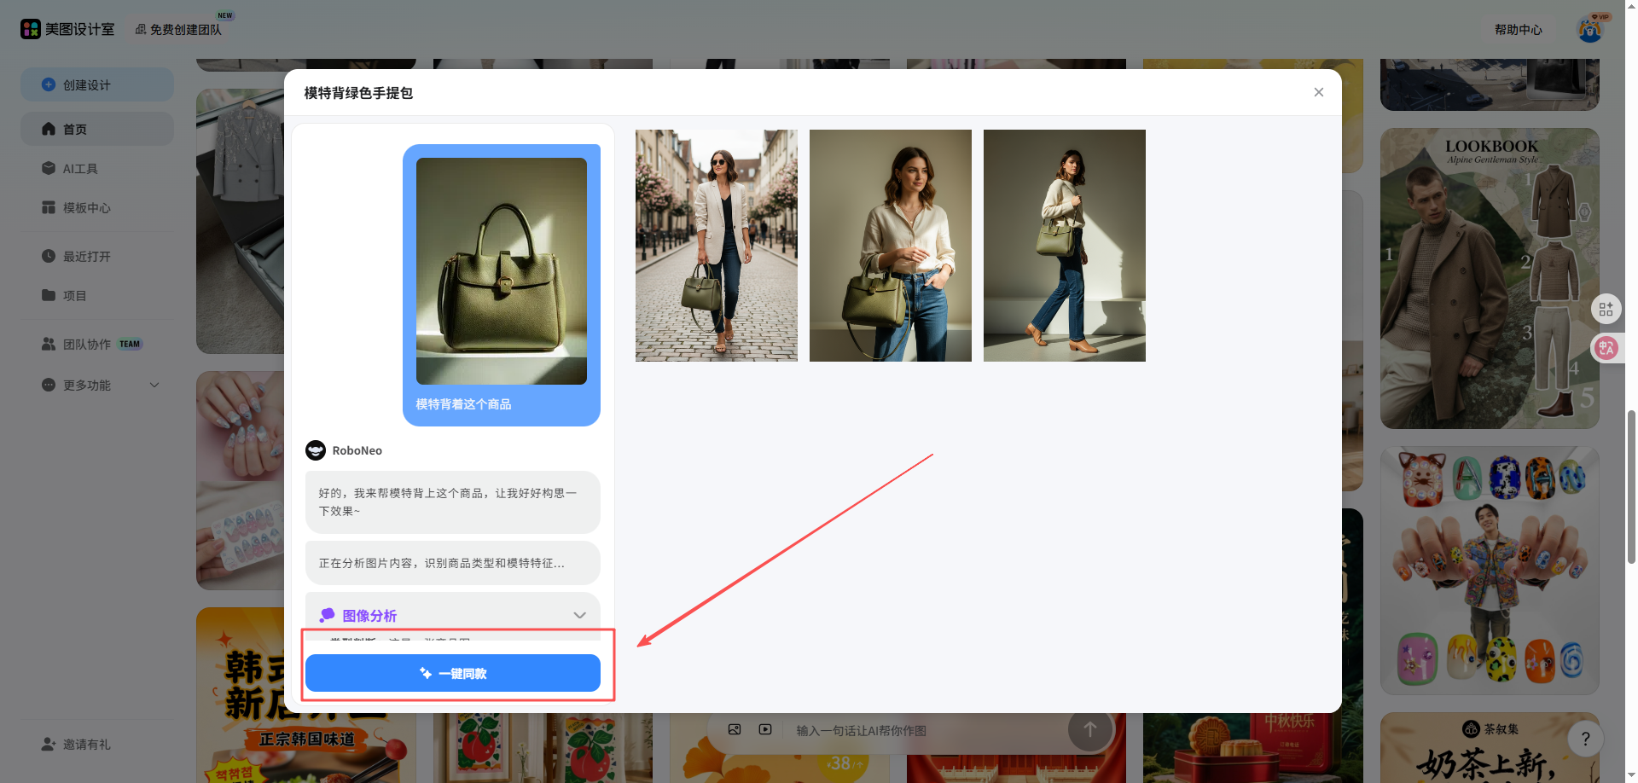Click the RoboNeo avatar icon
This screenshot has height=783, width=1638.
pos(316,450)
